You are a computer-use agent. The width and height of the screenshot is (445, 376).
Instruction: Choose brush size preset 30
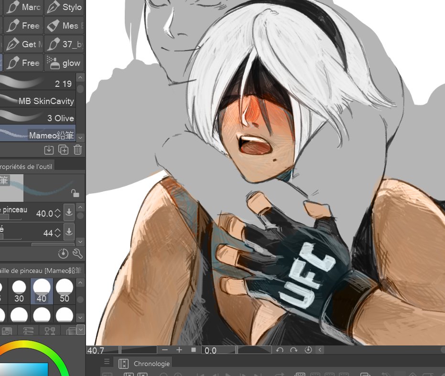pyautogui.click(x=19, y=291)
